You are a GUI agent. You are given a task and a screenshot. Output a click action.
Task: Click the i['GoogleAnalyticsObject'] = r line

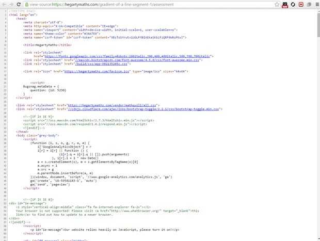point(65,147)
